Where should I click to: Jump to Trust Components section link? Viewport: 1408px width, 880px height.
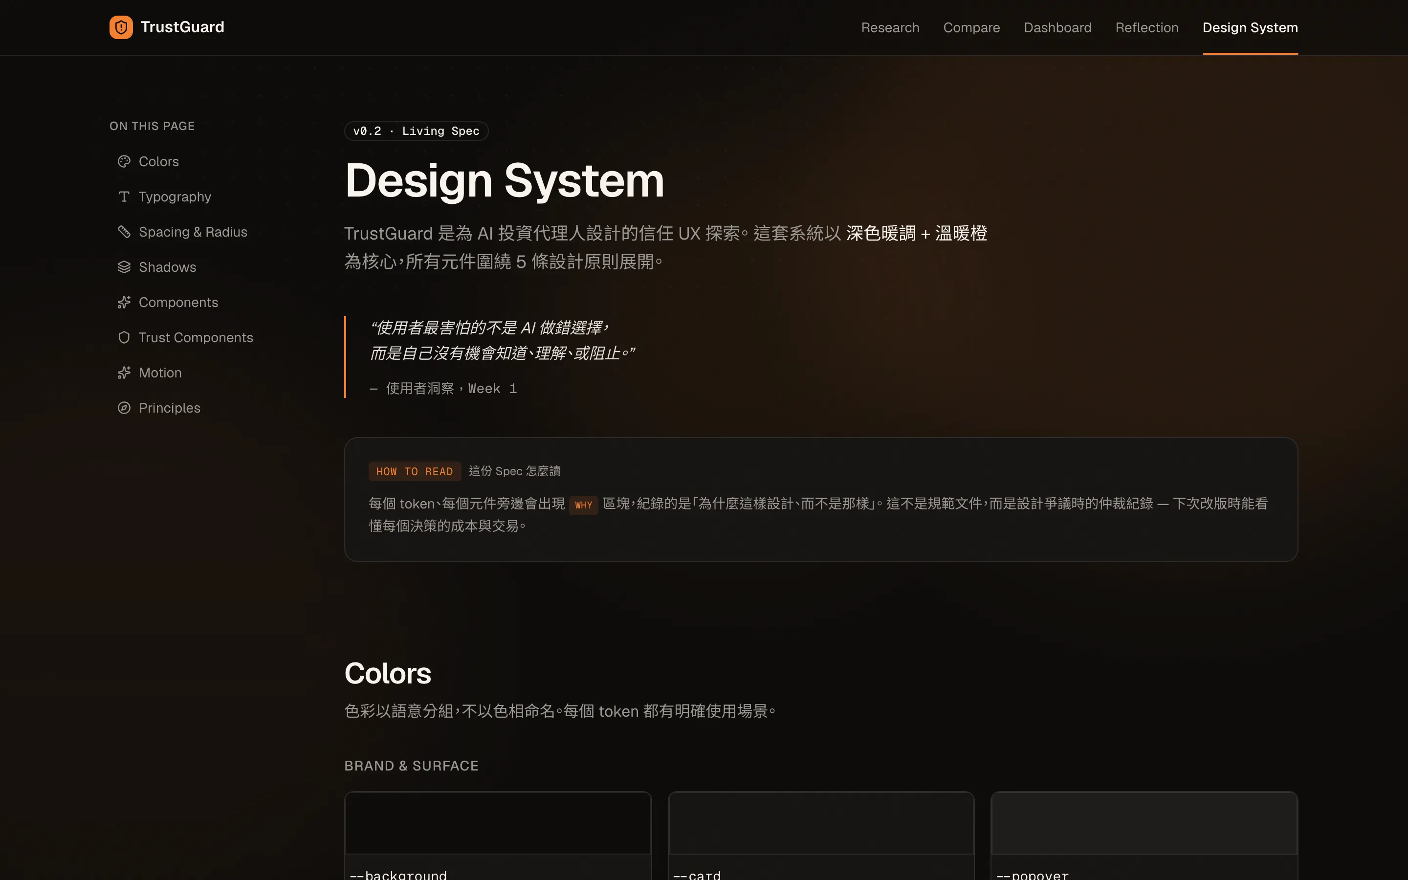[196, 337]
